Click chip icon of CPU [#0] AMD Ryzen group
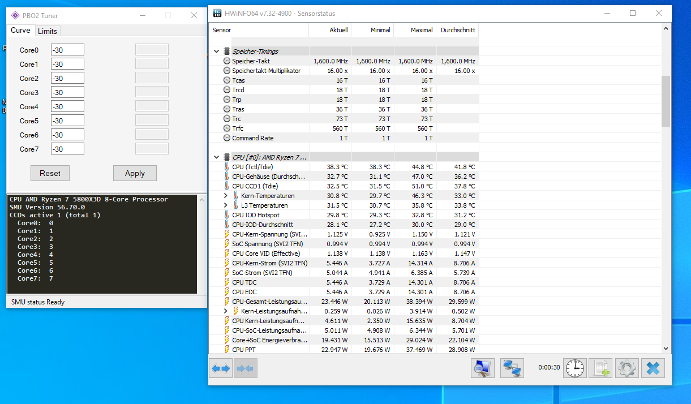Image resolution: width=691 pixels, height=404 pixels. click(227, 157)
